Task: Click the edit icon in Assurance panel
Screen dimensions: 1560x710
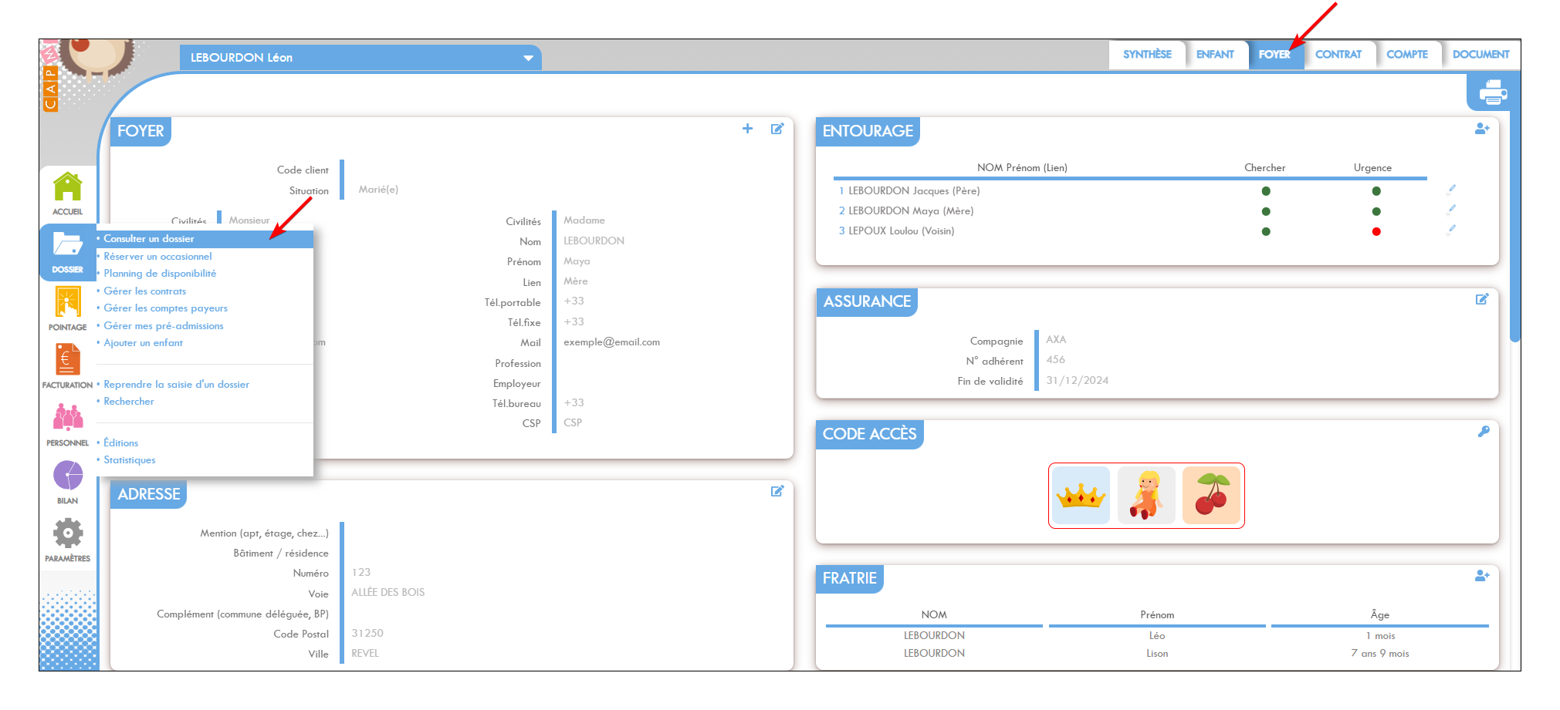Action: (1482, 299)
